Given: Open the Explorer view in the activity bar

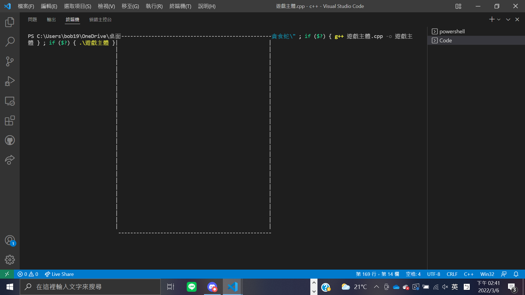Looking at the screenshot, I should coord(10,22).
